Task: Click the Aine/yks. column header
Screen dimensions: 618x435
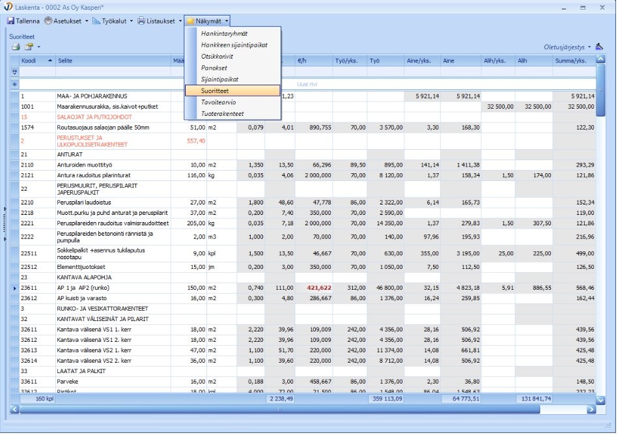Action: (x=422, y=61)
